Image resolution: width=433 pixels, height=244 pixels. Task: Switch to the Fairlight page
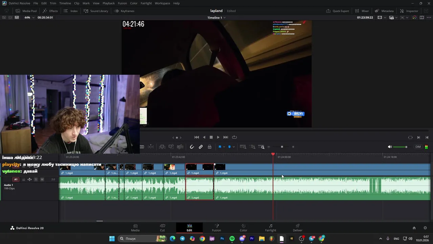tap(271, 228)
